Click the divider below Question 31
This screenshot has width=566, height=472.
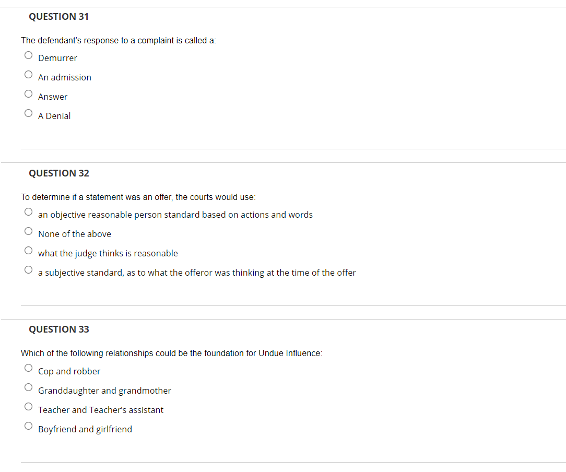(x=292, y=147)
